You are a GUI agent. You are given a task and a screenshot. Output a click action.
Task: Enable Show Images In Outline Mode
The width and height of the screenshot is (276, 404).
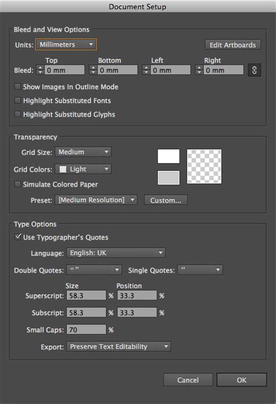click(17, 87)
